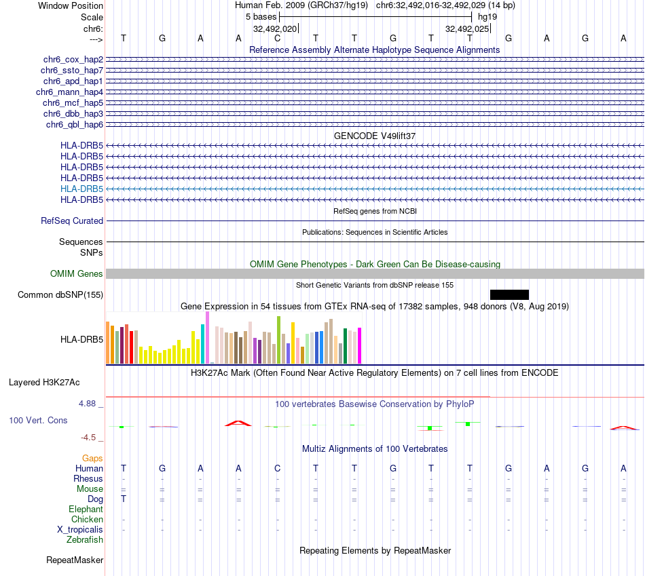Click the HLA-DRB5 label beside GTEx chart

point(81,340)
